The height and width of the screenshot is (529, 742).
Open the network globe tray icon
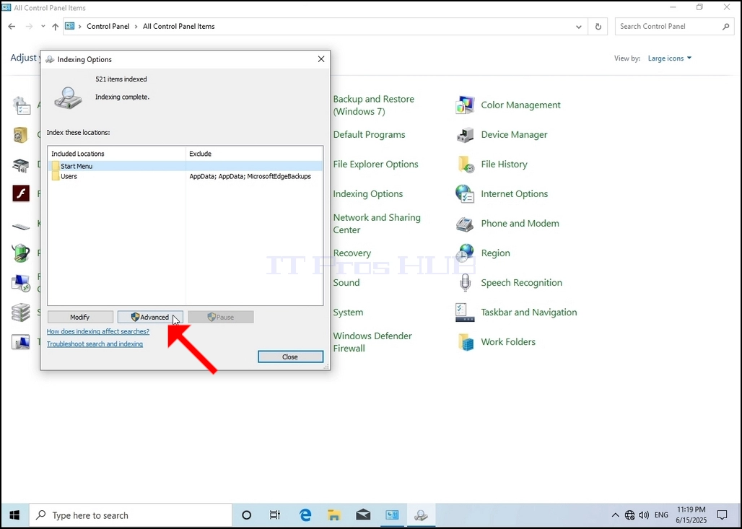pos(629,515)
